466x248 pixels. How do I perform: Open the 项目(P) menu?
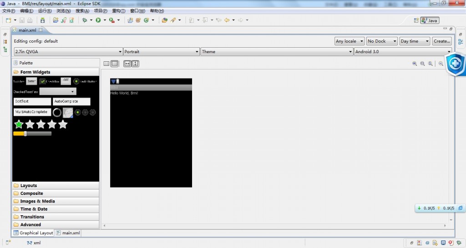coord(101,11)
